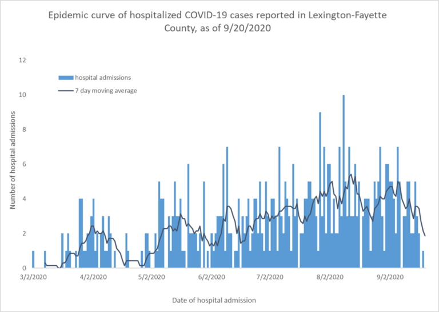This screenshot has height=312, width=439.
Task: Select the 7/2/2020 x-axis date label
Action: (x=271, y=277)
